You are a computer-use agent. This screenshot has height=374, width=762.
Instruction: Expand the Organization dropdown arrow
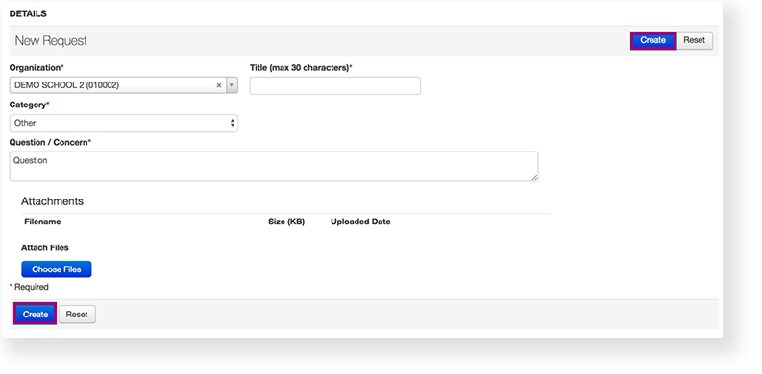pyautogui.click(x=232, y=85)
